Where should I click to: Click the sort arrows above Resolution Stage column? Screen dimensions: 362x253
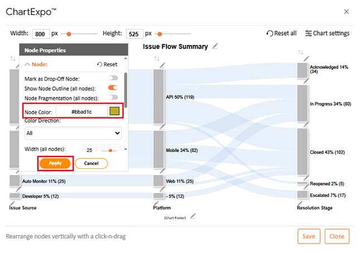tap(300, 52)
